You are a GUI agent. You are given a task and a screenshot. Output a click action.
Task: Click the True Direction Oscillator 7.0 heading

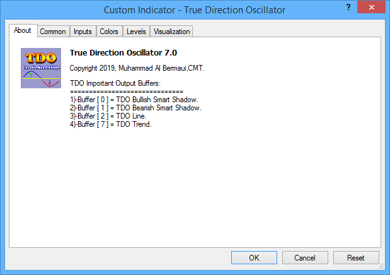[123, 53]
